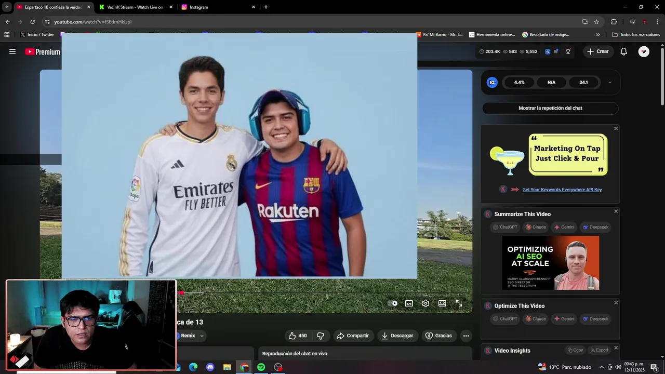The height and width of the screenshot is (374, 665).
Task: Expand the vidIQ score panel chevron
Action: tap(609, 82)
